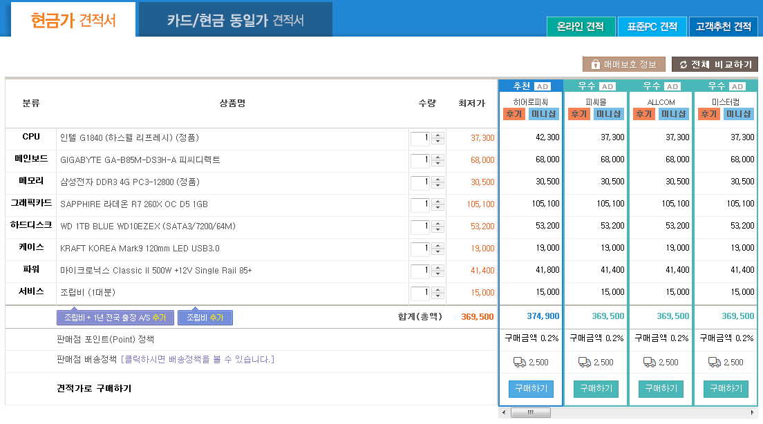The width and height of the screenshot is (763, 424).
Task: Decrease 메인보드 quantity with down arrow
Action: 437,164
